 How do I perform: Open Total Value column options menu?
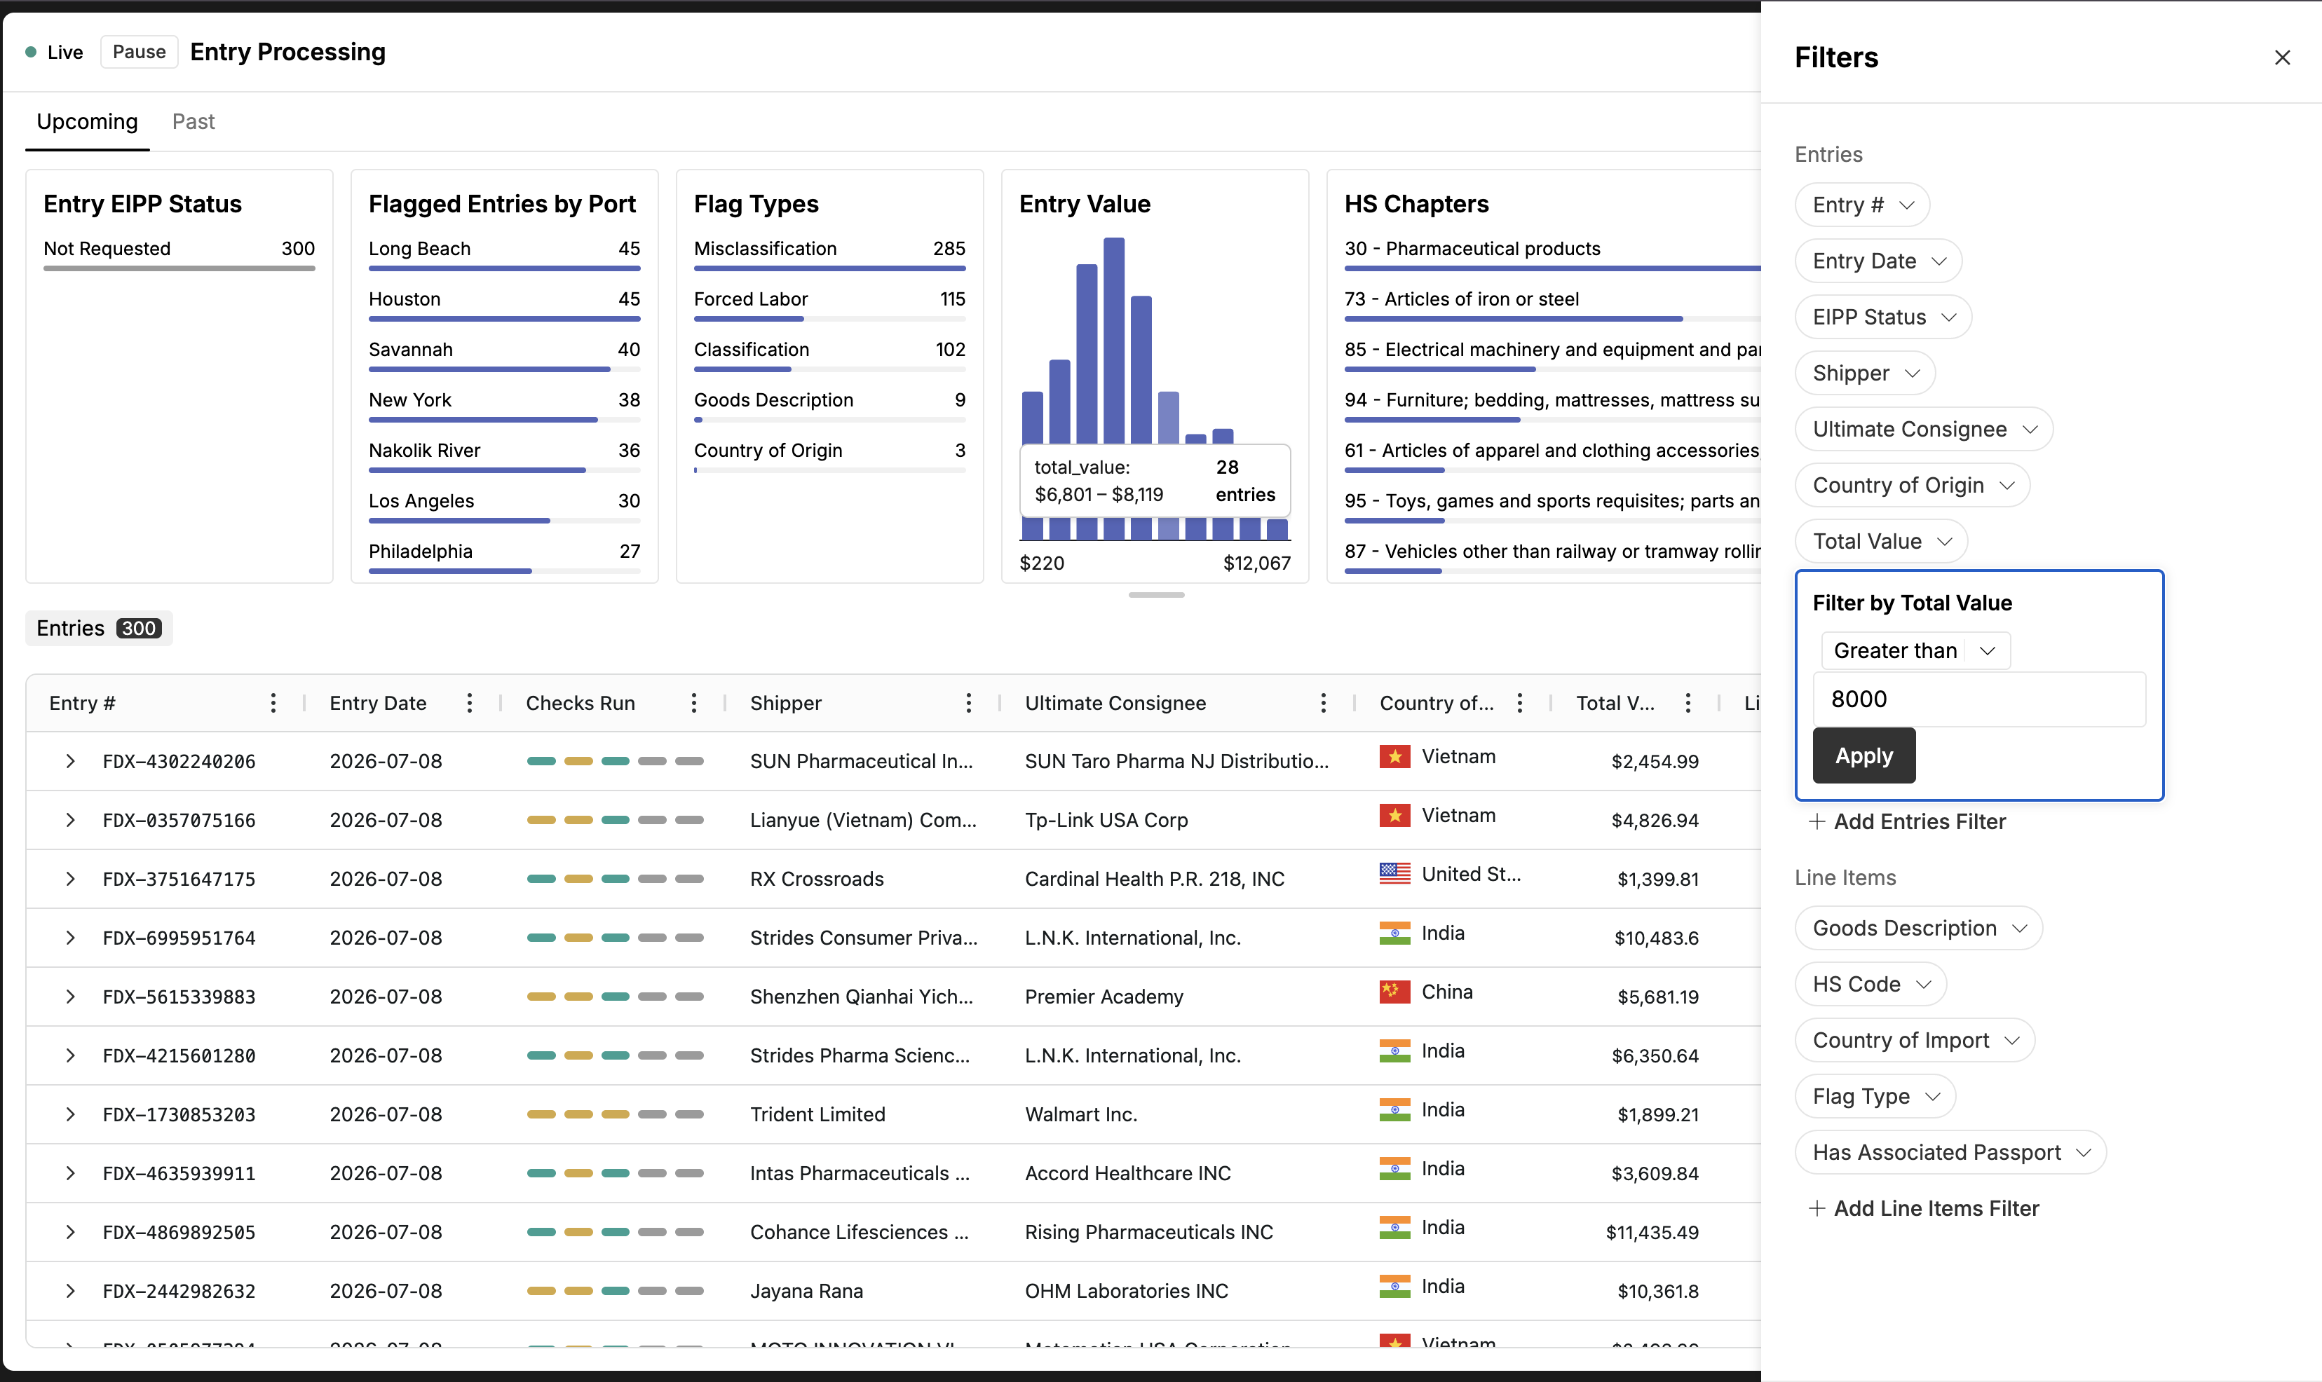pyautogui.click(x=1688, y=703)
